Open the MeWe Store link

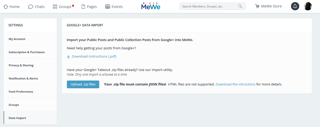[x=268, y=6]
